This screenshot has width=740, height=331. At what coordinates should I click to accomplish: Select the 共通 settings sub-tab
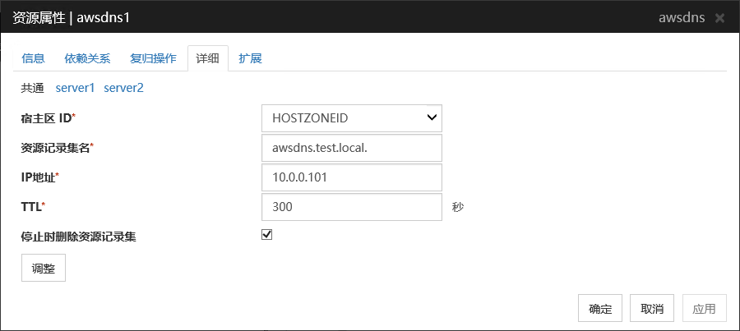(32, 87)
